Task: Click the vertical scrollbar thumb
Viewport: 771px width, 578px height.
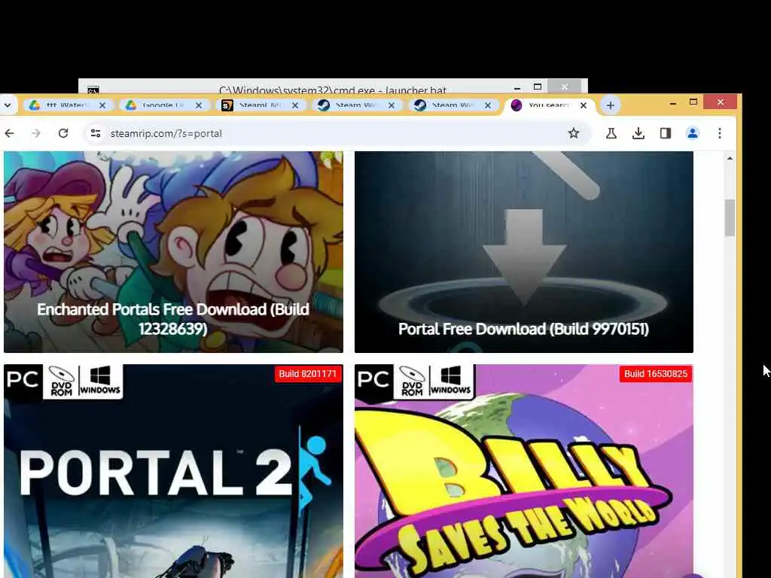Action: [730, 218]
